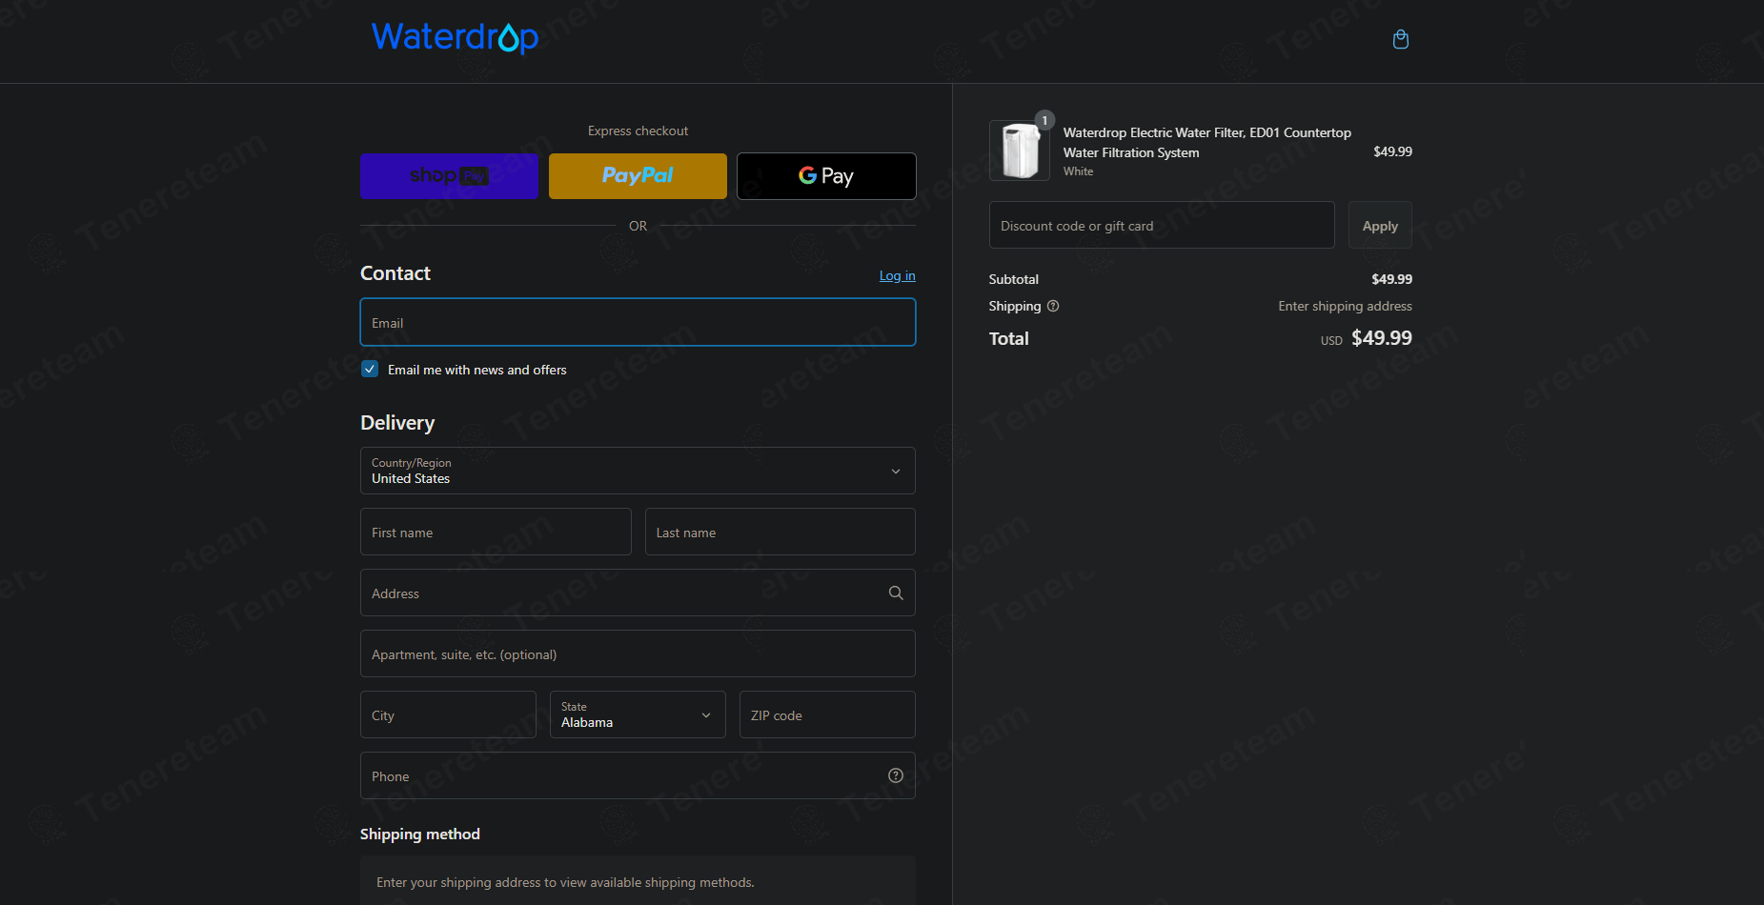Click the 'Delivery' section heading
Image resolution: width=1764 pixels, height=905 pixels.
coord(397,423)
